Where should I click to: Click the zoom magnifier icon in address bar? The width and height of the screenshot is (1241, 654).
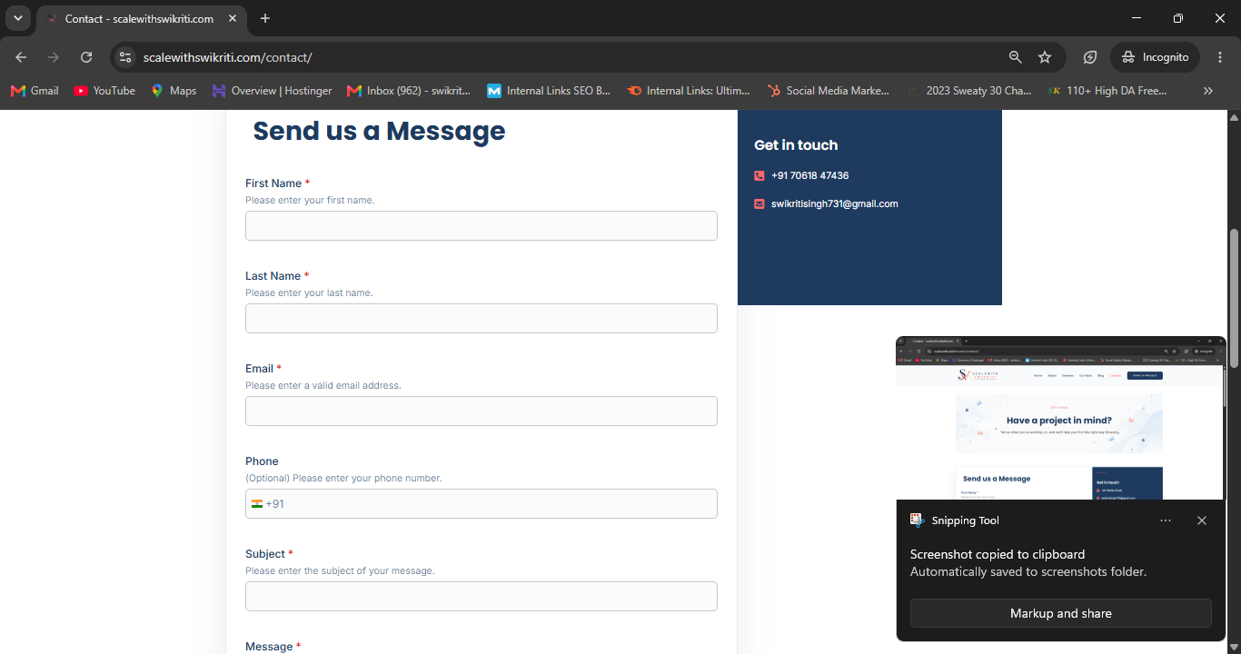[x=1016, y=57]
